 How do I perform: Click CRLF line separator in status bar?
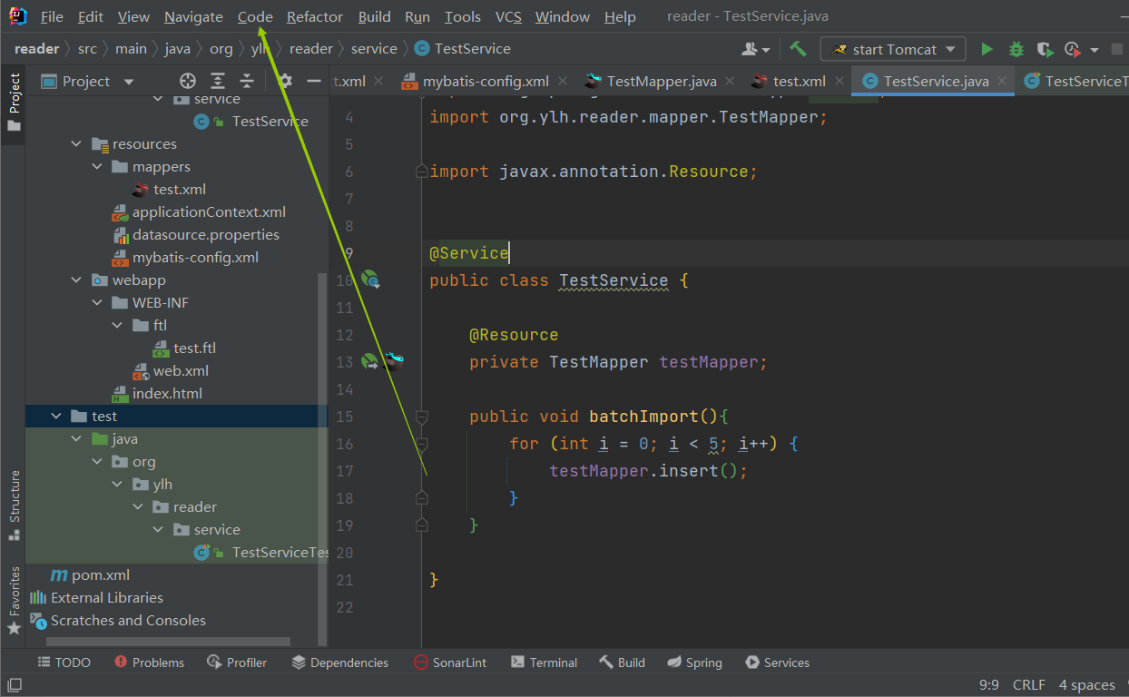tap(1029, 685)
